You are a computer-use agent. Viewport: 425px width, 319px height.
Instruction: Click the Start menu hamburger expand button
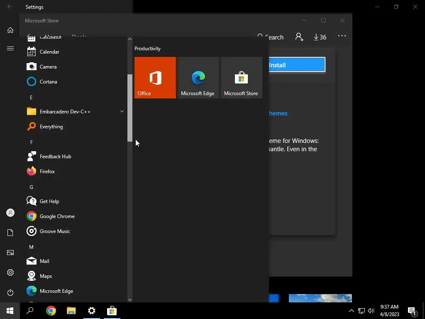click(x=10, y=49)
